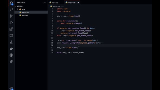Open the Source Control view icon
160x90 pixels.
pyautogui.click(x=11, y=16)
